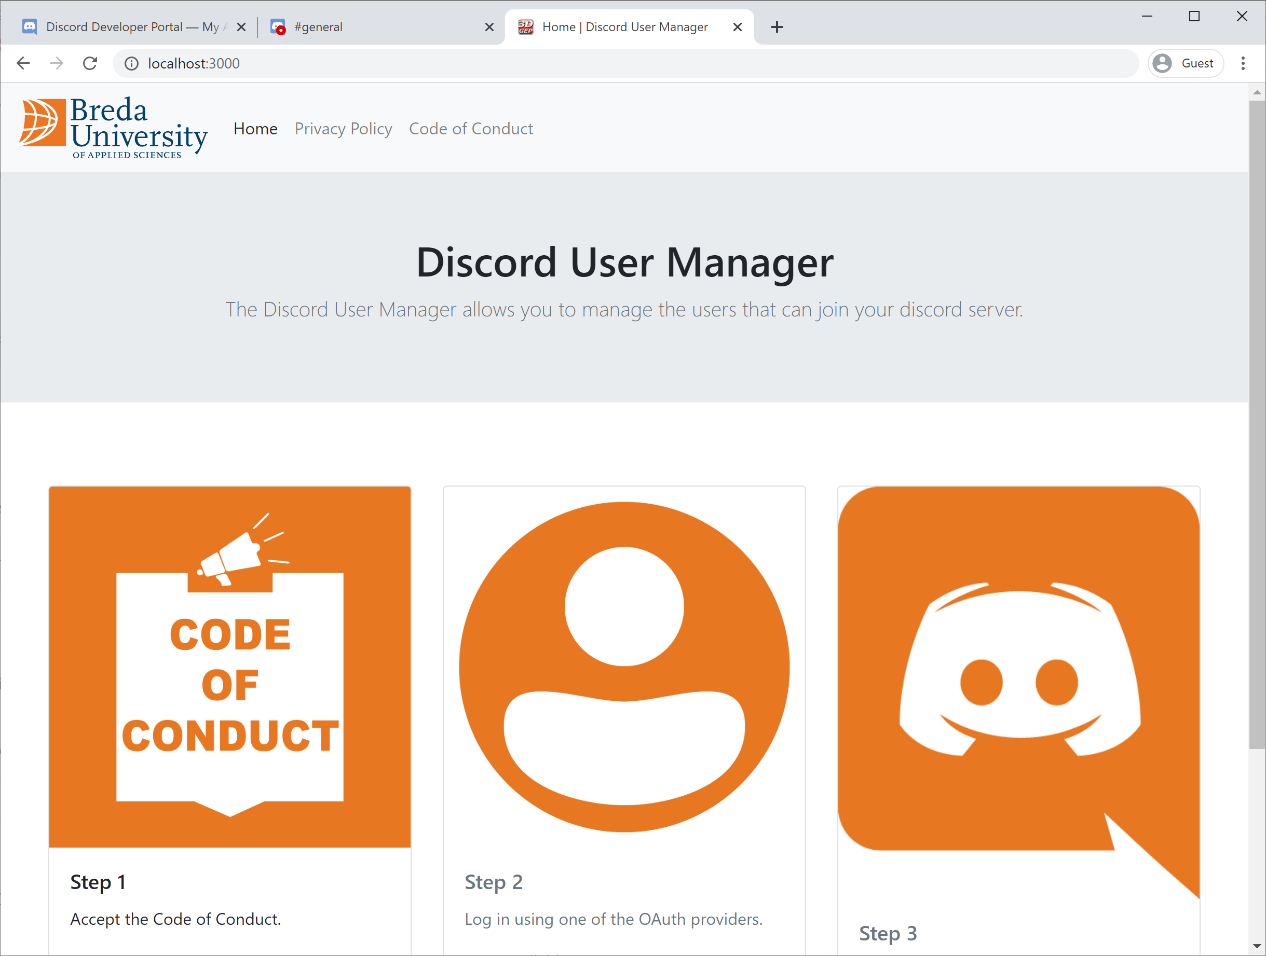The height and width of the screenshot is (956, 1266).
Task: Click the forward navigation arrow
Action: [x=57, y=63]
